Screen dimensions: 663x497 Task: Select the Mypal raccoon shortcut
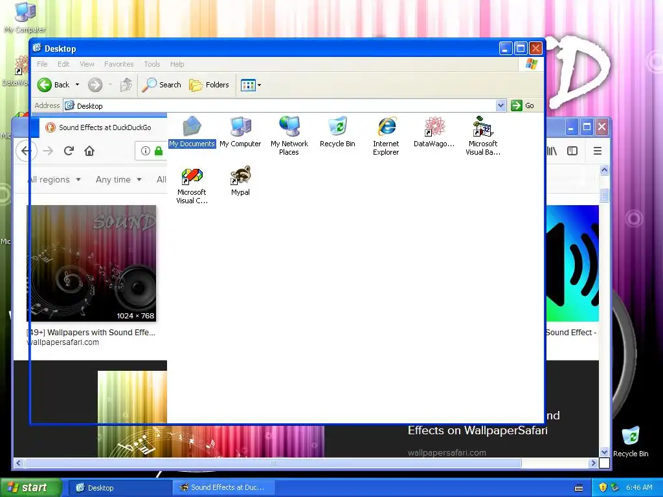coord(240,181)
